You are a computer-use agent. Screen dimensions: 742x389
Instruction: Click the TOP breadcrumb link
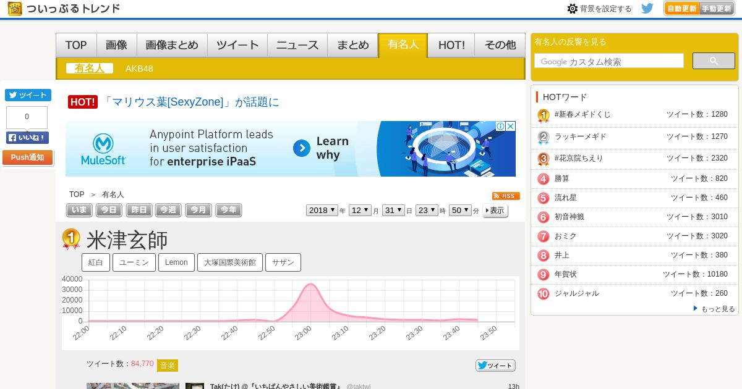(77, 194)
